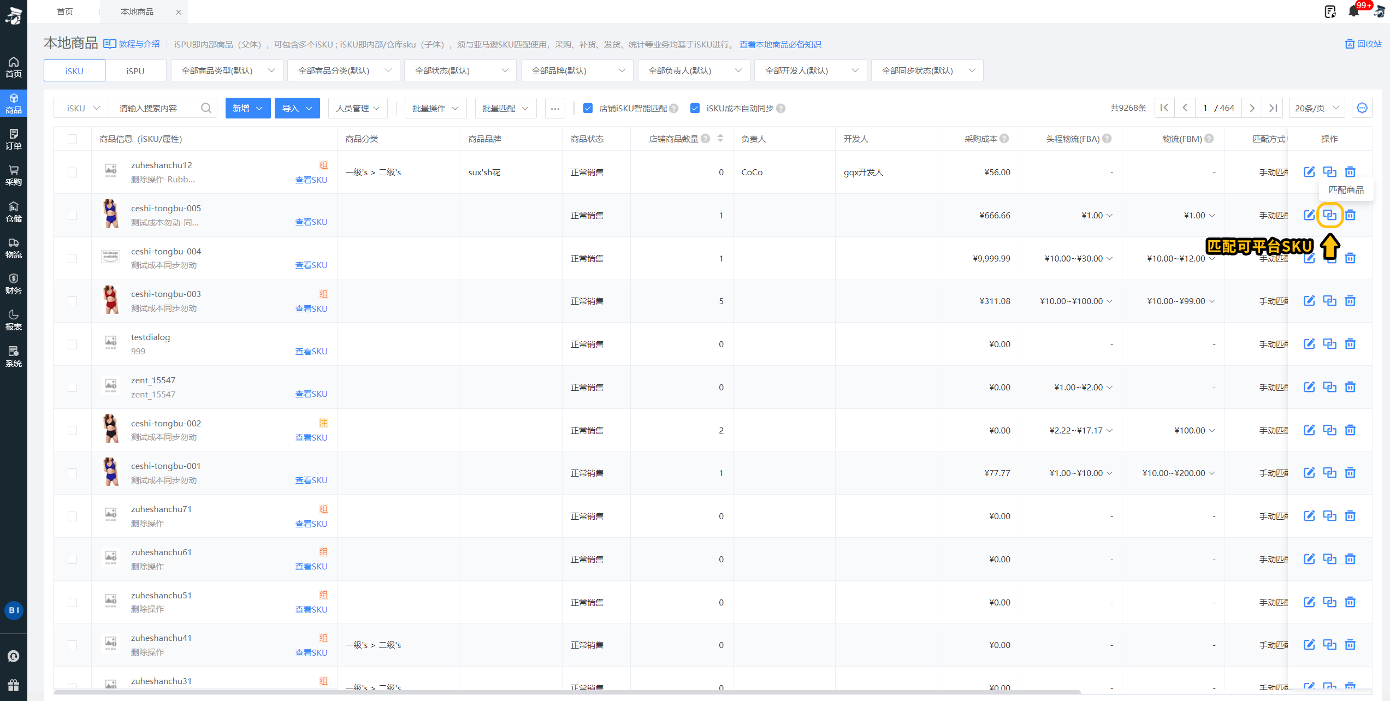Open the task list icon beside the bell
This screenshot has width=1390, height=701.
(1330, 11)
